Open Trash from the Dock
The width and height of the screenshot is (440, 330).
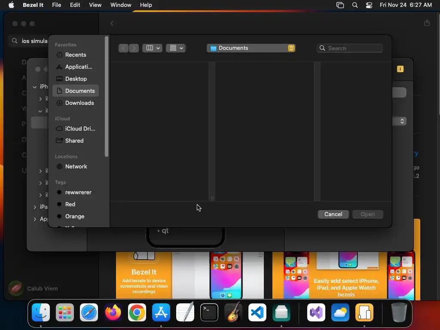click(x=399, y=312)
